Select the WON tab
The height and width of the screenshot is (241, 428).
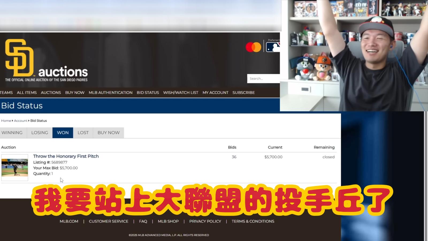[63, 133]
